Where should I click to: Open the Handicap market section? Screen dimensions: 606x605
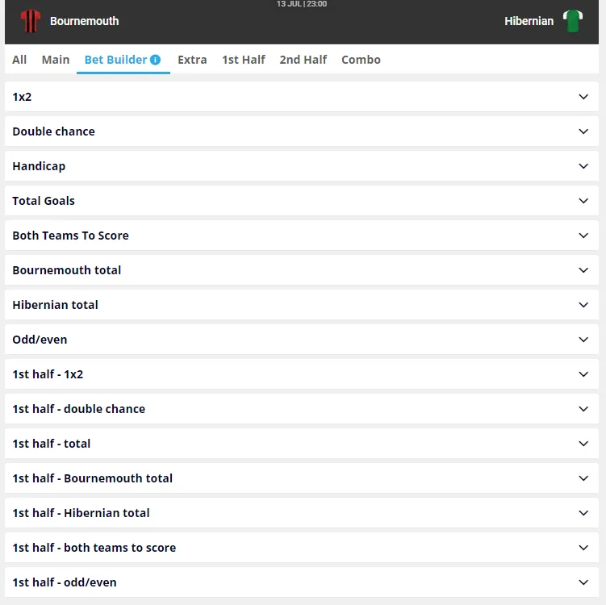584,166
